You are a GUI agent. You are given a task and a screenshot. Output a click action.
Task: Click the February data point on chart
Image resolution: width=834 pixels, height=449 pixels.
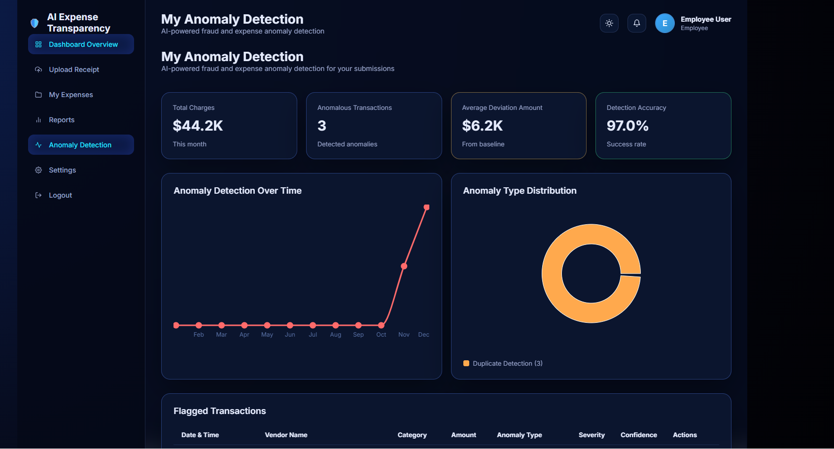tap(199, 325)
